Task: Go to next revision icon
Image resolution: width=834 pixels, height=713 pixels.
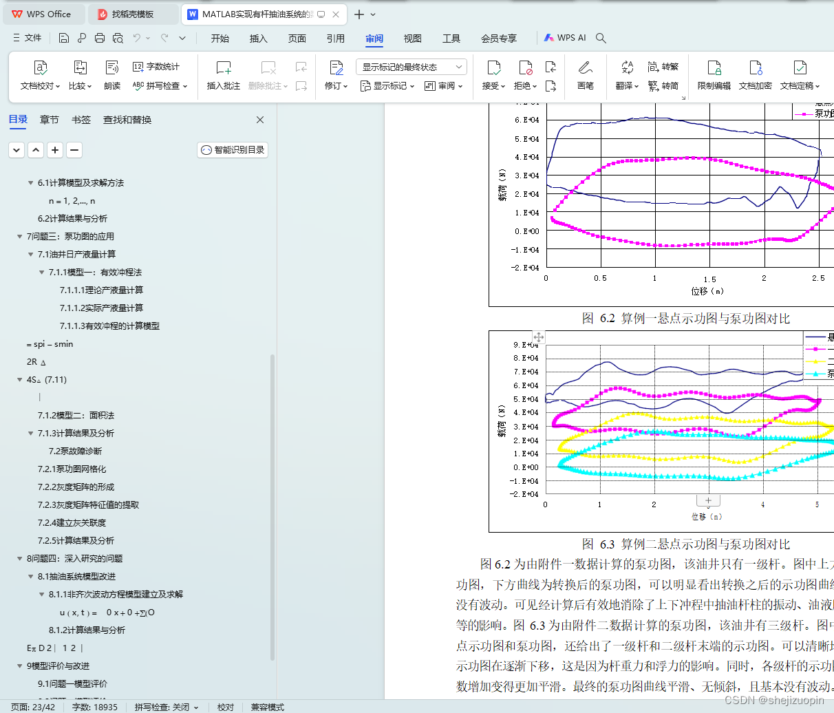Action: pyautogui.click(x=550, y=86)
